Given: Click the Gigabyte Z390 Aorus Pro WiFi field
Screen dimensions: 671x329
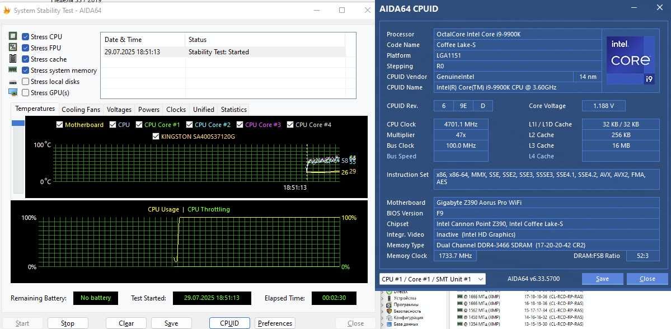Looking at the screenshot, I should tap(546, 203).
